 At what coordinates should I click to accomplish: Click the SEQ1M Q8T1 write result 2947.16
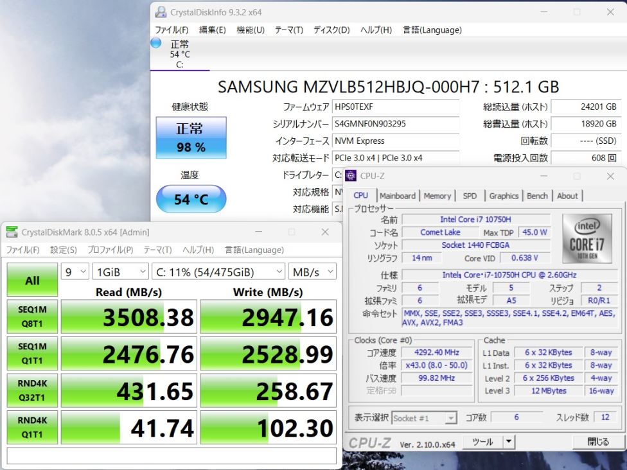(268, 317)
